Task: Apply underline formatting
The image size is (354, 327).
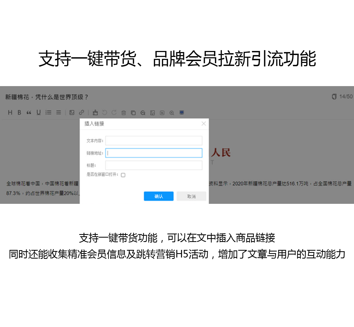Action: tap(38, 113)
